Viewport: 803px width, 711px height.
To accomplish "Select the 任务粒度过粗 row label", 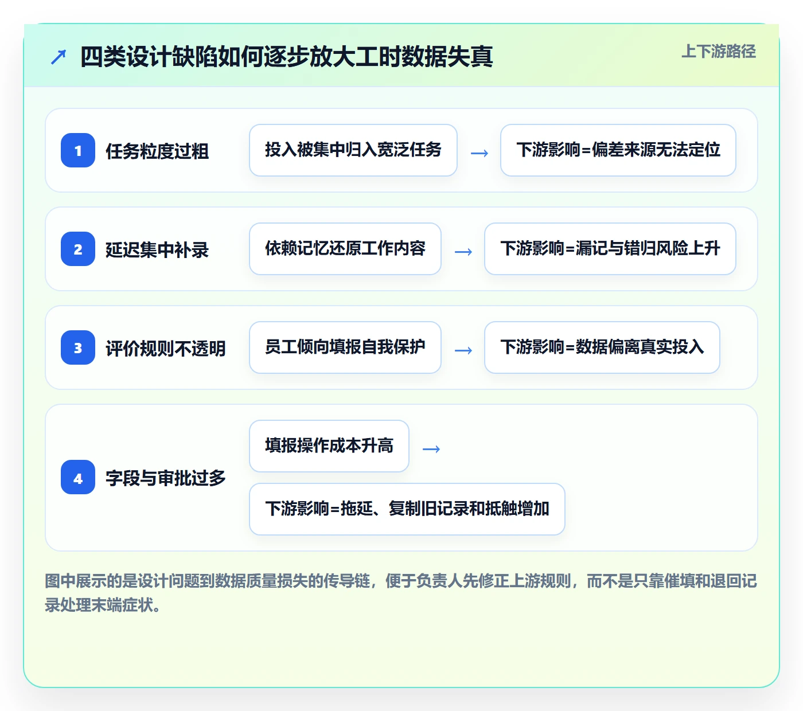I will (157, 151).
